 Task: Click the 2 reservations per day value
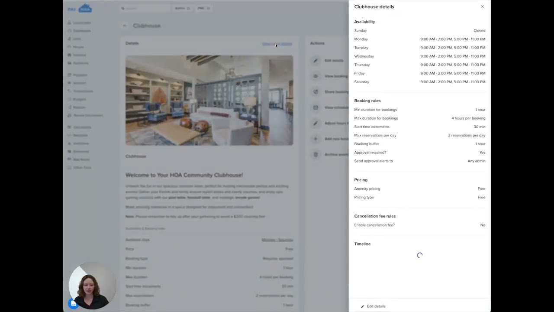[467, 135]
